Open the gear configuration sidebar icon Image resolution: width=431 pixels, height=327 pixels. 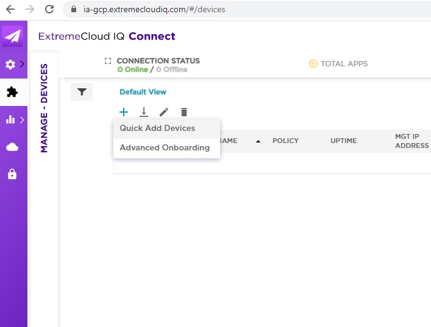click(10, 65)
